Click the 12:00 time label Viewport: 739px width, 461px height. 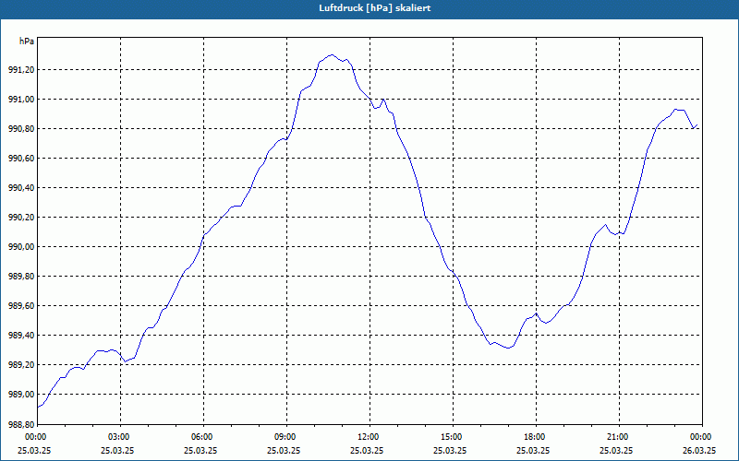click(x=369, y=437)
